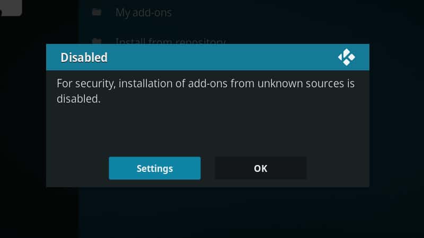Select the dimmed My add-ons menu entry
Viewport: 424px width, 238px height.
click(x=144, y=13)
